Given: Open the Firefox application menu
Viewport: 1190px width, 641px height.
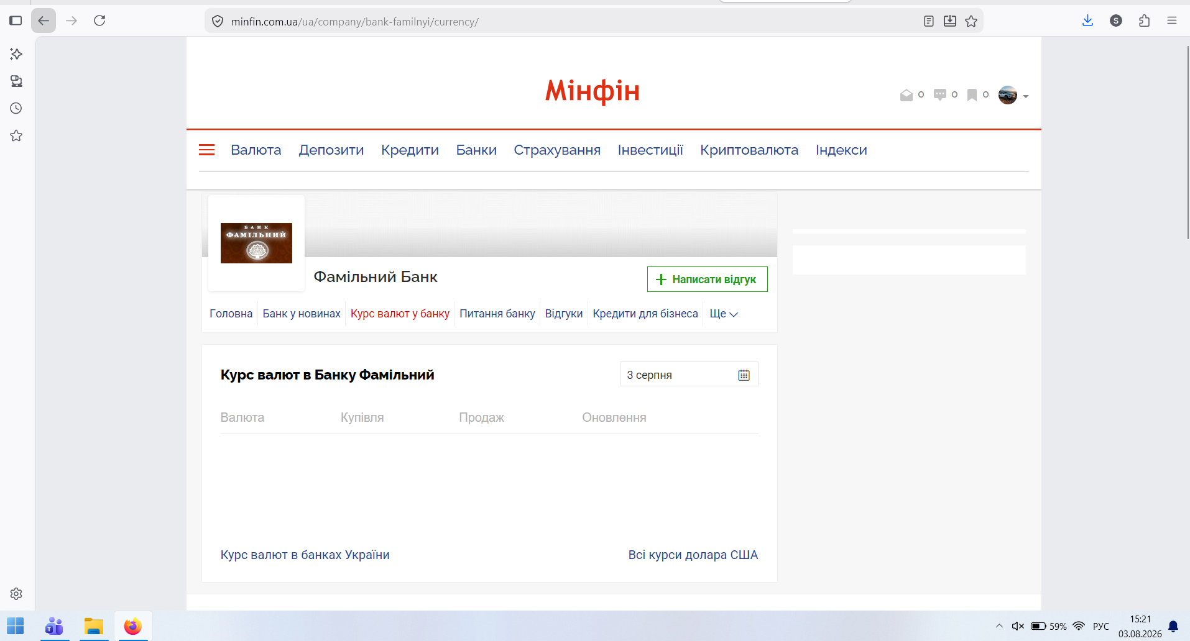Looking at the screenshot, I should point(1172,20).
